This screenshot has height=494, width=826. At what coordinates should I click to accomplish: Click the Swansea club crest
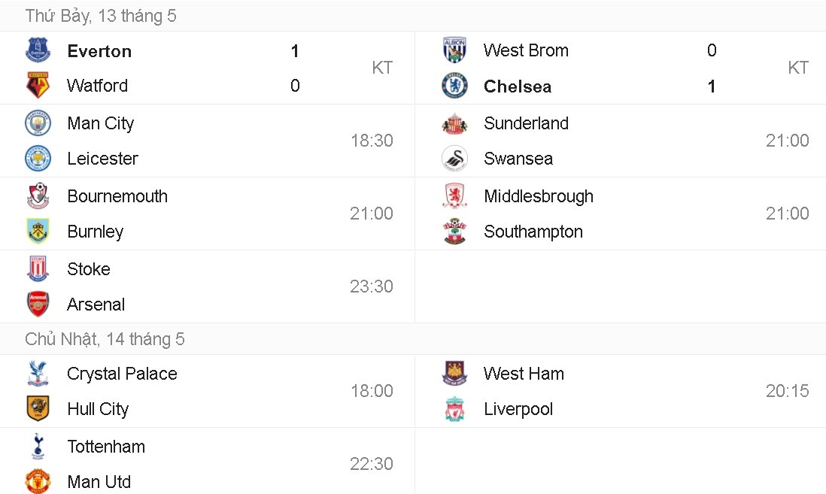point(454,159)
